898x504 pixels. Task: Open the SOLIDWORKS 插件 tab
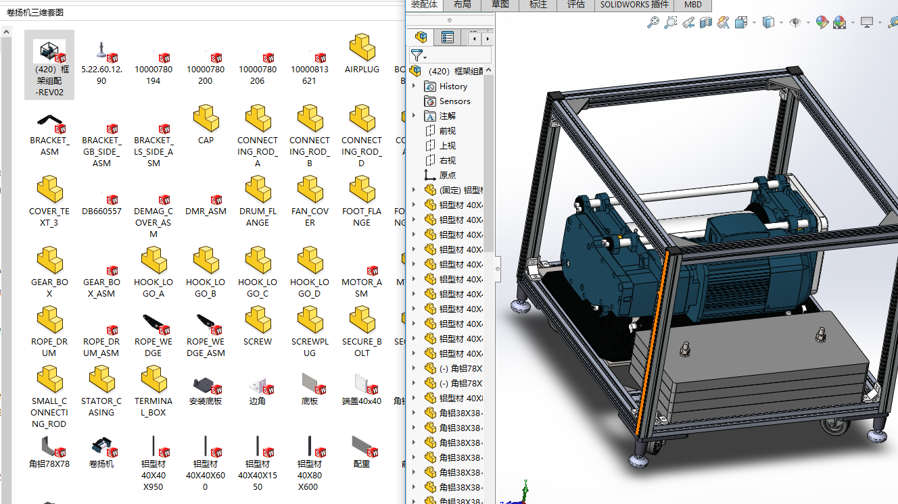(x=634, y=5)
